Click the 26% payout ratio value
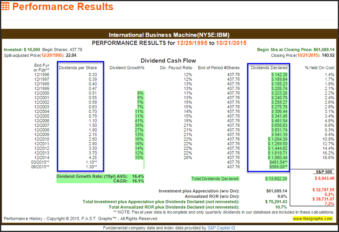 click(188, 157)
